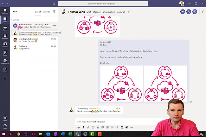Open Excel from the taskbar
The image size is (206, 137).
(x=70, y=134)
